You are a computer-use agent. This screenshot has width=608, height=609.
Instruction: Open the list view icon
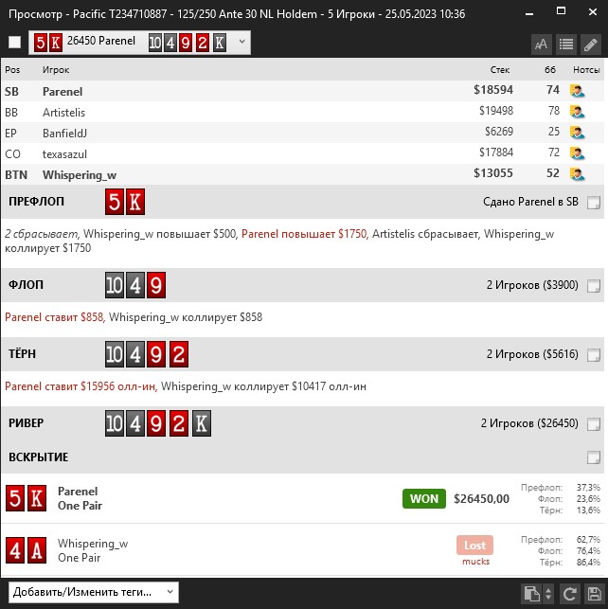[566, 44]
